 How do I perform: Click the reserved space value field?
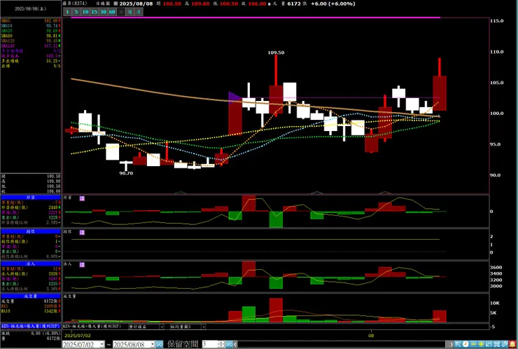tap(210, 344)
